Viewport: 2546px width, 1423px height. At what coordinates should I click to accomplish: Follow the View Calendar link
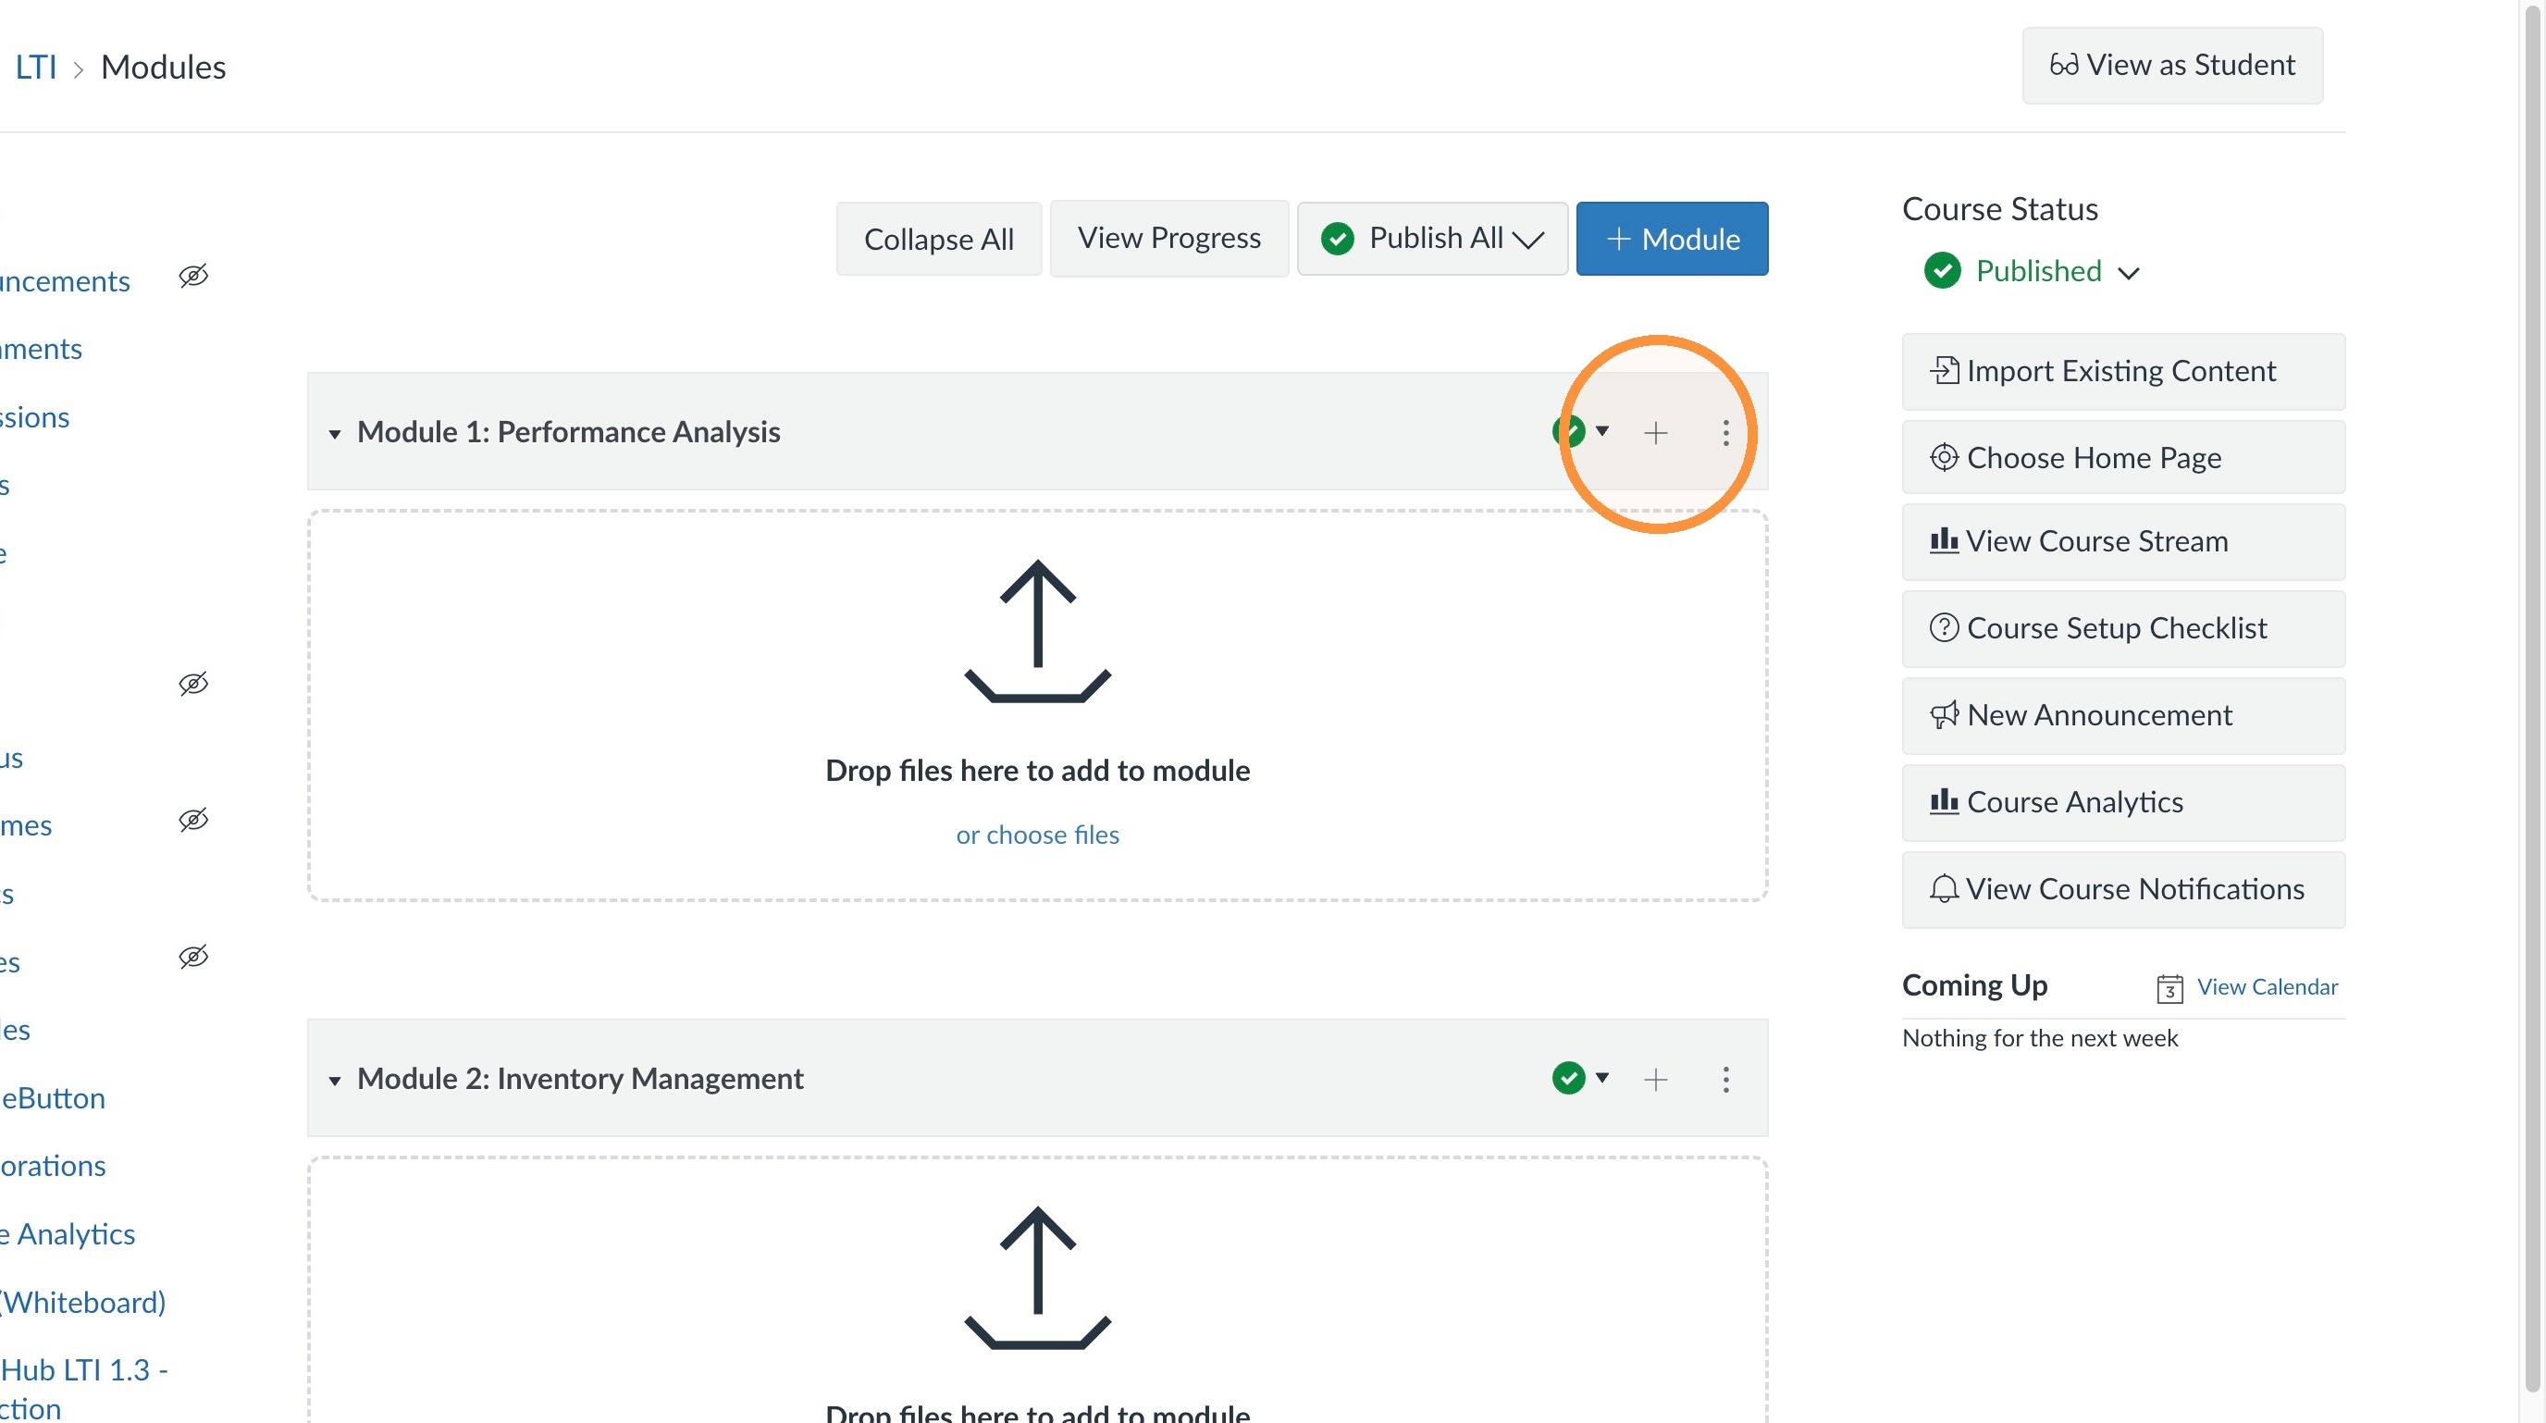coord(2268,987)
